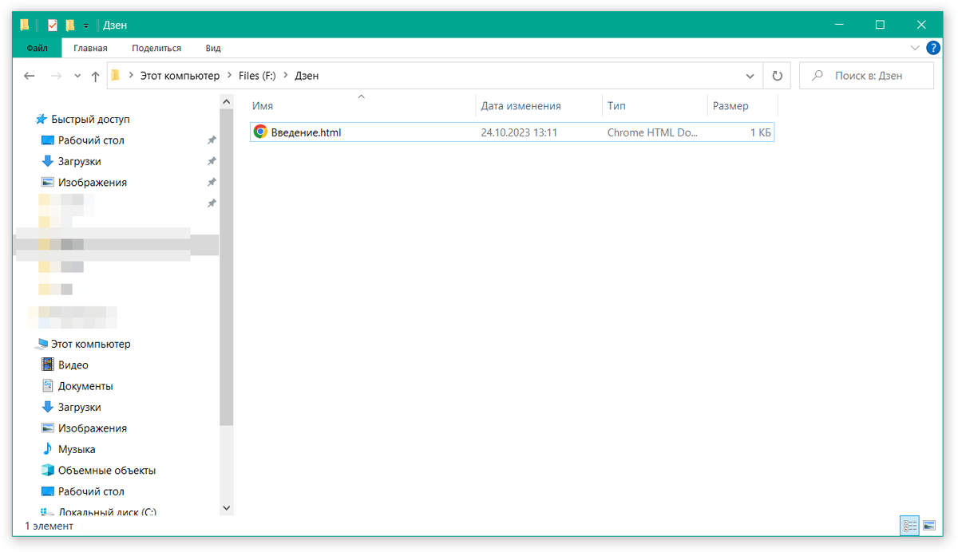The image size is (958, 552).
Task: Click Этот компьютер in address breadcrumb
Action: (x=180, y=76)
